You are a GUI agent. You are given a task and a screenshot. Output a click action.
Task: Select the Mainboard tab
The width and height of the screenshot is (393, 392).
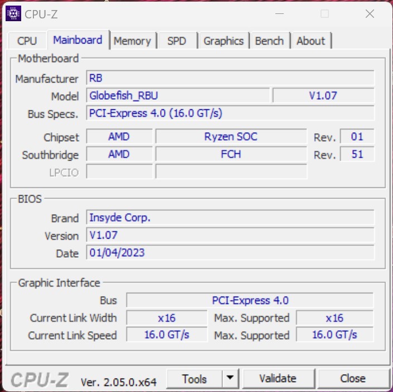click(x=78, y=40)
